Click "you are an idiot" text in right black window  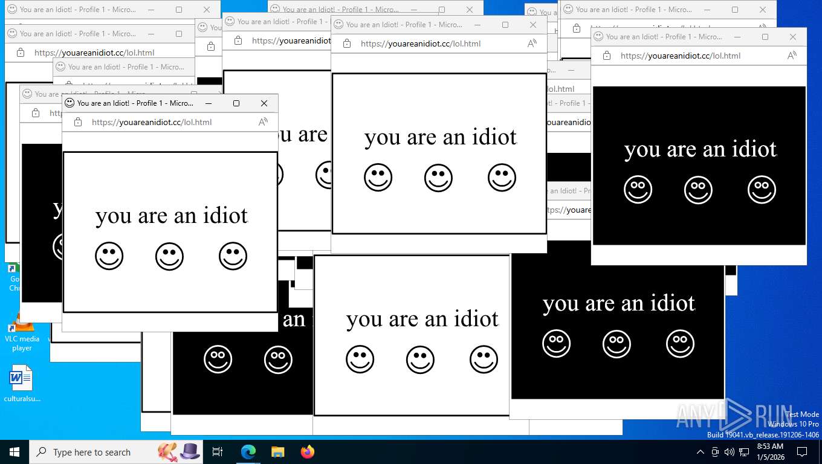[701, 149]
